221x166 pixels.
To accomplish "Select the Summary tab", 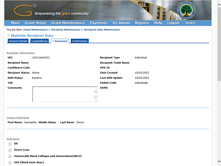I will (60, 41).
